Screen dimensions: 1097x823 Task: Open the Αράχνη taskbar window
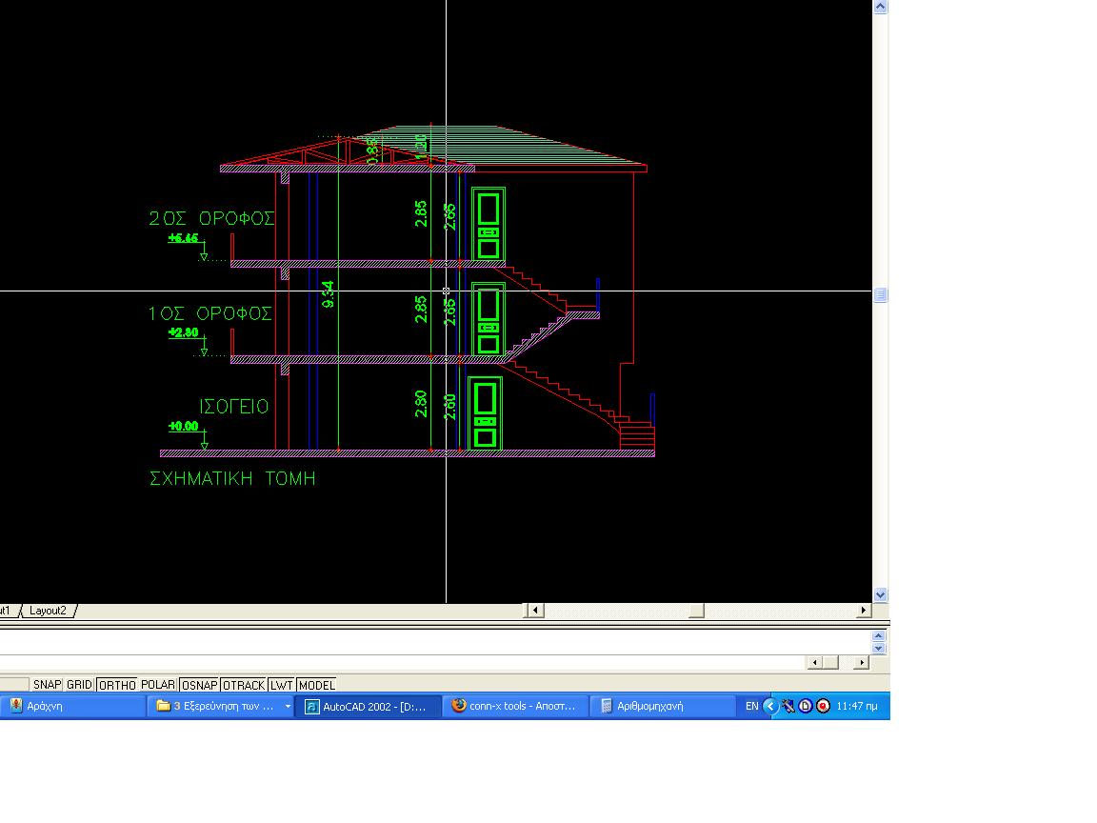72,706
